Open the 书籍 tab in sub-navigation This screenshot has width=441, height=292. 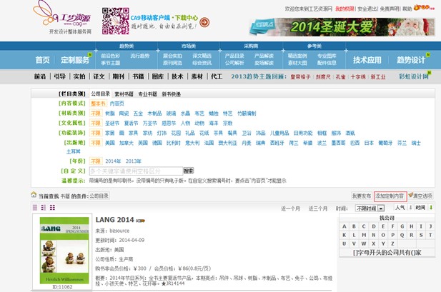(x=137, y=76)
